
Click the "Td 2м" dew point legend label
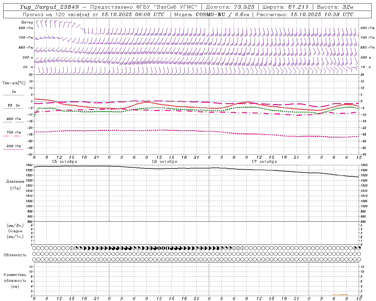14,105
